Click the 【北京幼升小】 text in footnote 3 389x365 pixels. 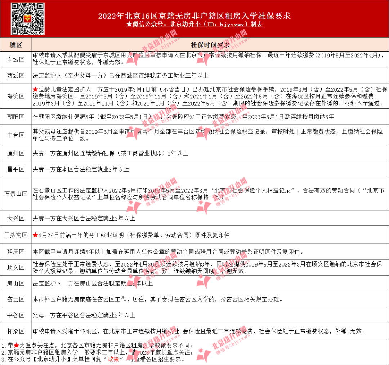pos(52,359)
